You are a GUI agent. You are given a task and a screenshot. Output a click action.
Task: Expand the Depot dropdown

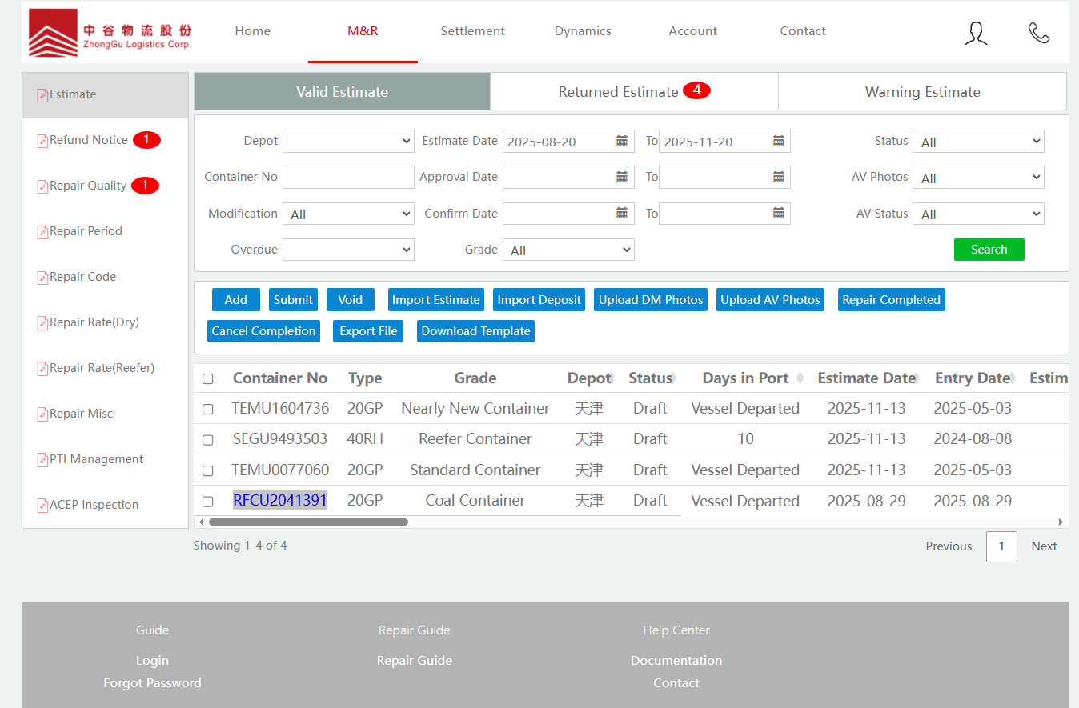(x=348, y=142)
